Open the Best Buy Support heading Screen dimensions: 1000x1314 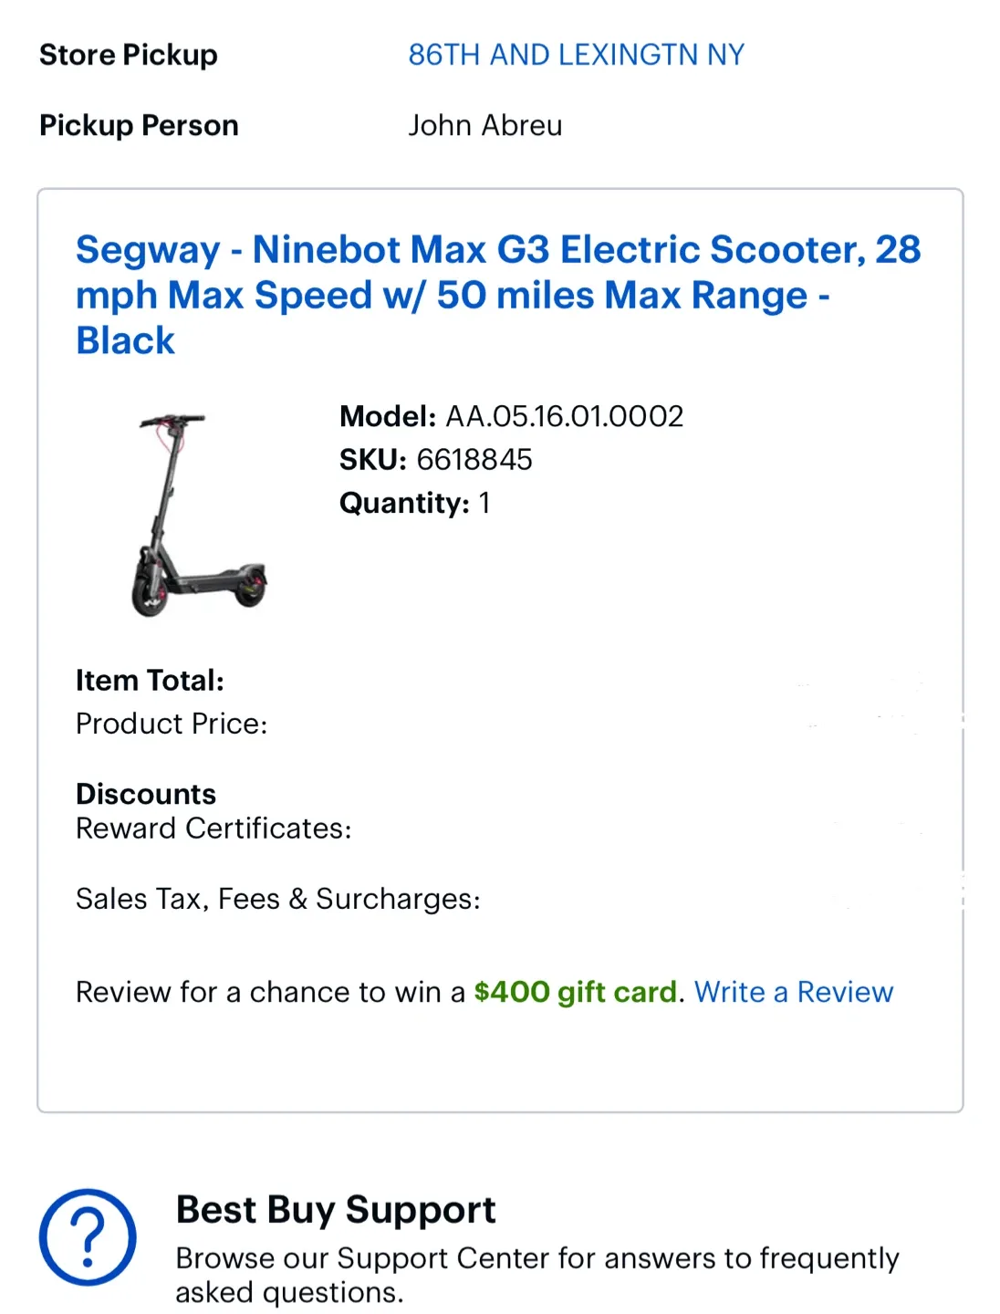335,1210
